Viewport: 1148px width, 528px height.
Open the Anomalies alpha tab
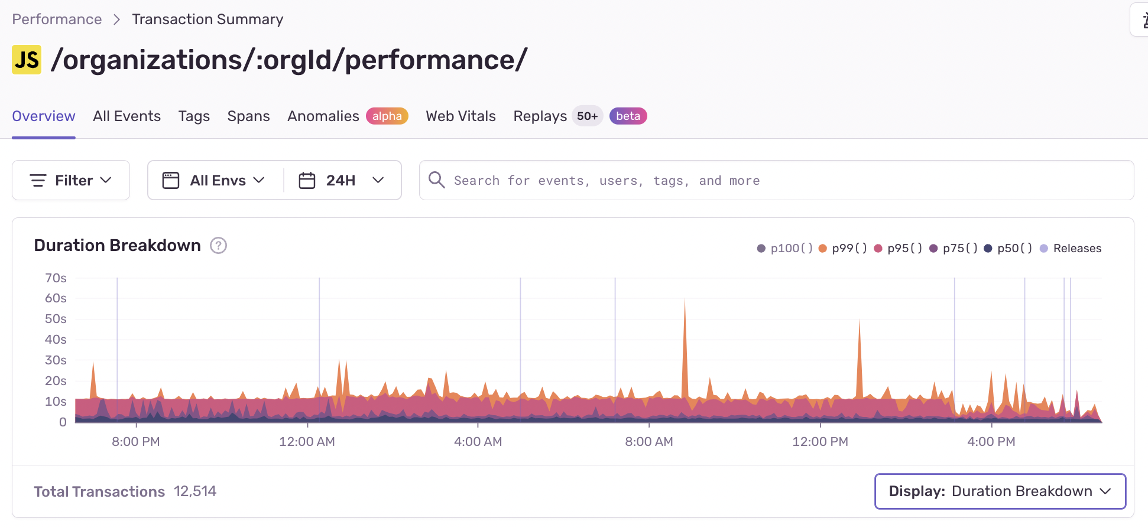pyautogui.click(x=348, y=116)
